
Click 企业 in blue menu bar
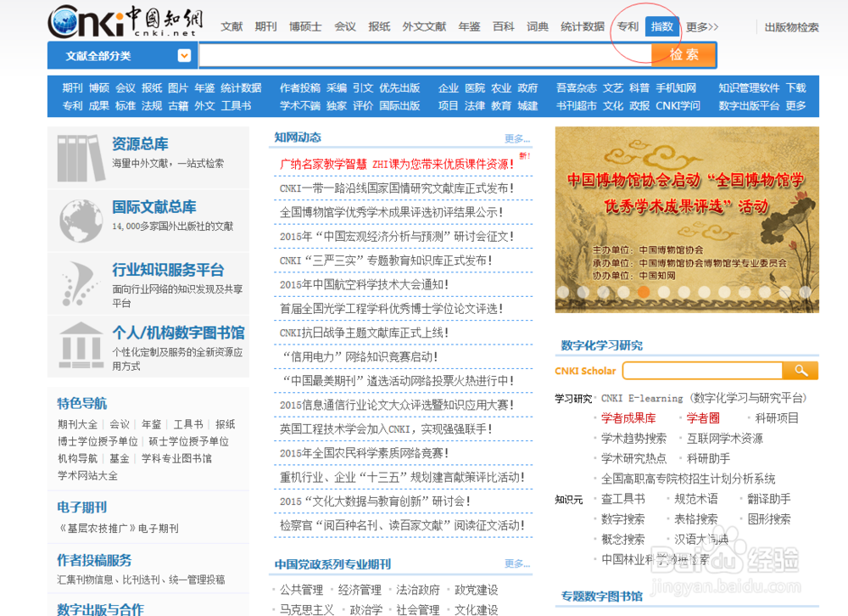click(449, 87)
